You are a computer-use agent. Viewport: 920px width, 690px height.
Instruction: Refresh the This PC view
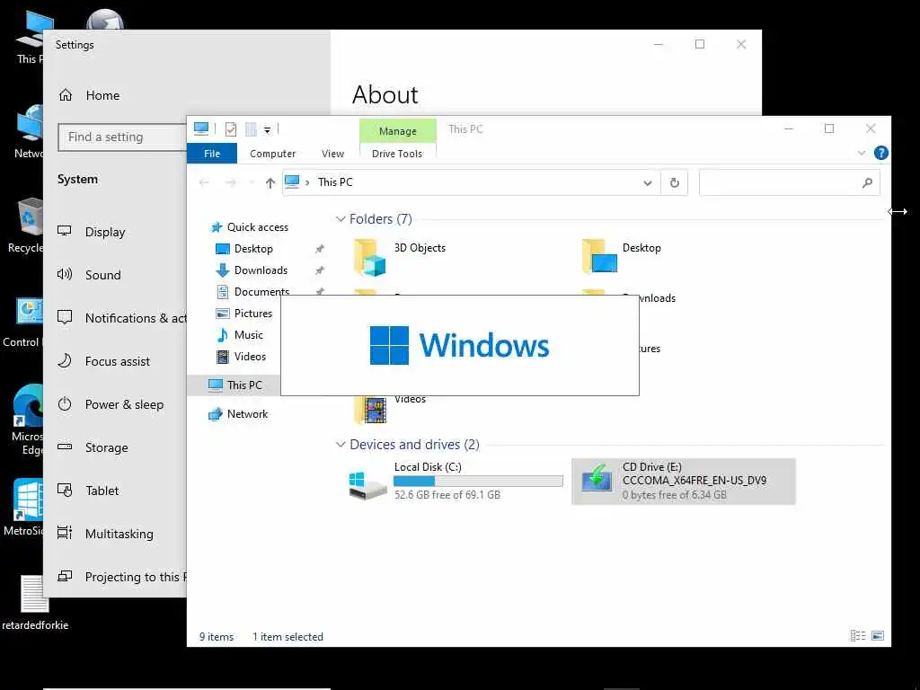click(675, 183)
